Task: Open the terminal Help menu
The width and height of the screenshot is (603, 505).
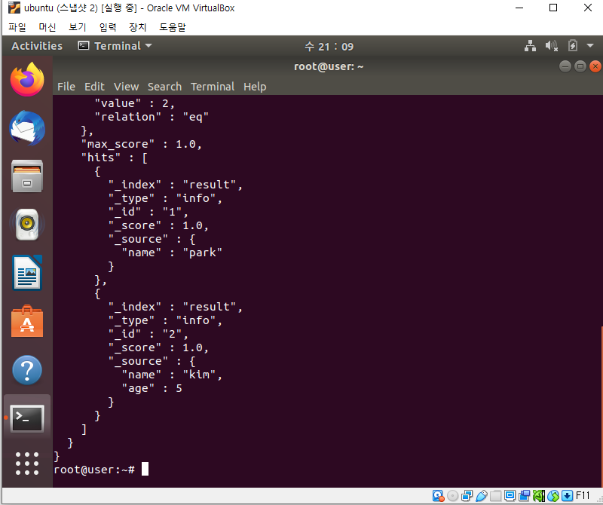Action: click(255, 87)
